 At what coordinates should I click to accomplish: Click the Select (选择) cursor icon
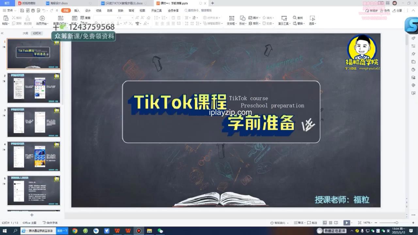coord(313,18)
